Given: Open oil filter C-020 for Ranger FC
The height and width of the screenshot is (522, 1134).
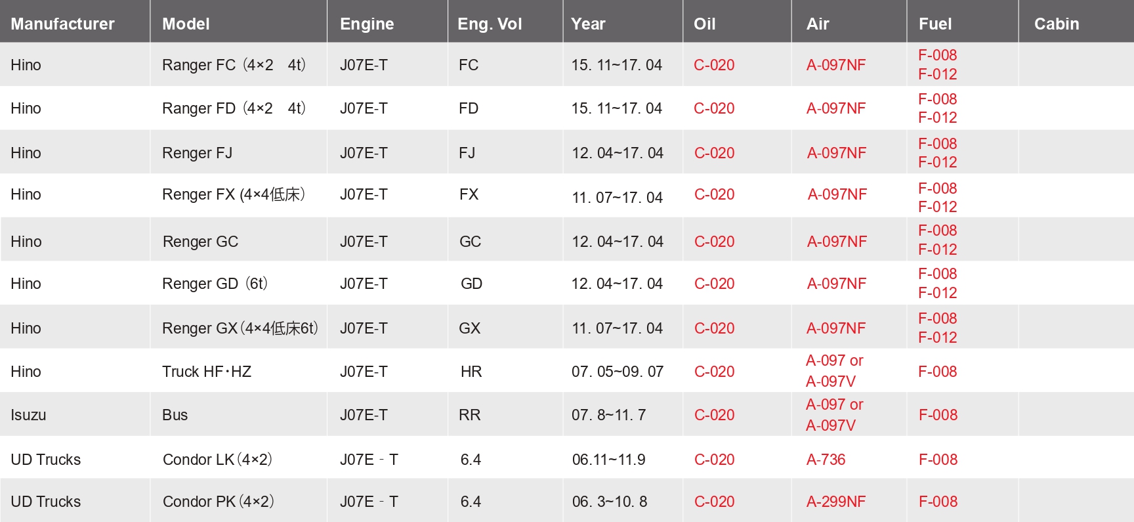Looking at the screenshot, I should (x=714, y=65).
